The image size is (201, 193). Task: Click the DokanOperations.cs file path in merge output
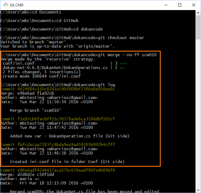pos(55,68)
